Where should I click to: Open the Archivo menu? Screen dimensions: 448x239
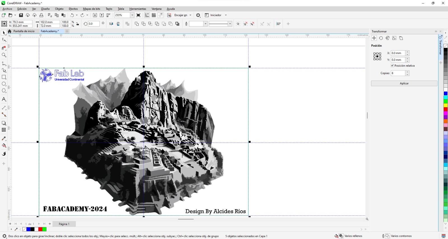7,9
